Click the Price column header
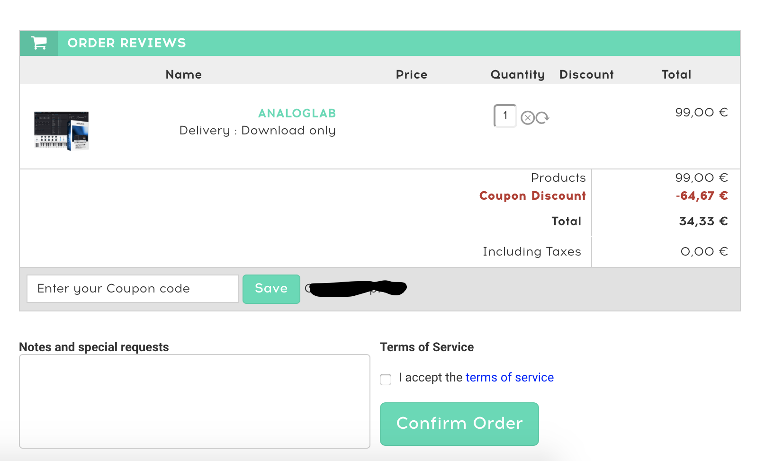 click(x=412, y=74)
